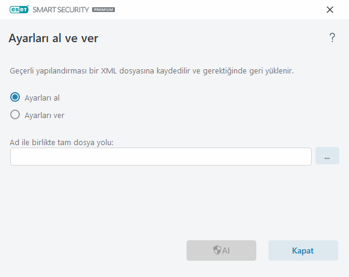Click the full file path input field
349x277 pixels.
[161, 157]
